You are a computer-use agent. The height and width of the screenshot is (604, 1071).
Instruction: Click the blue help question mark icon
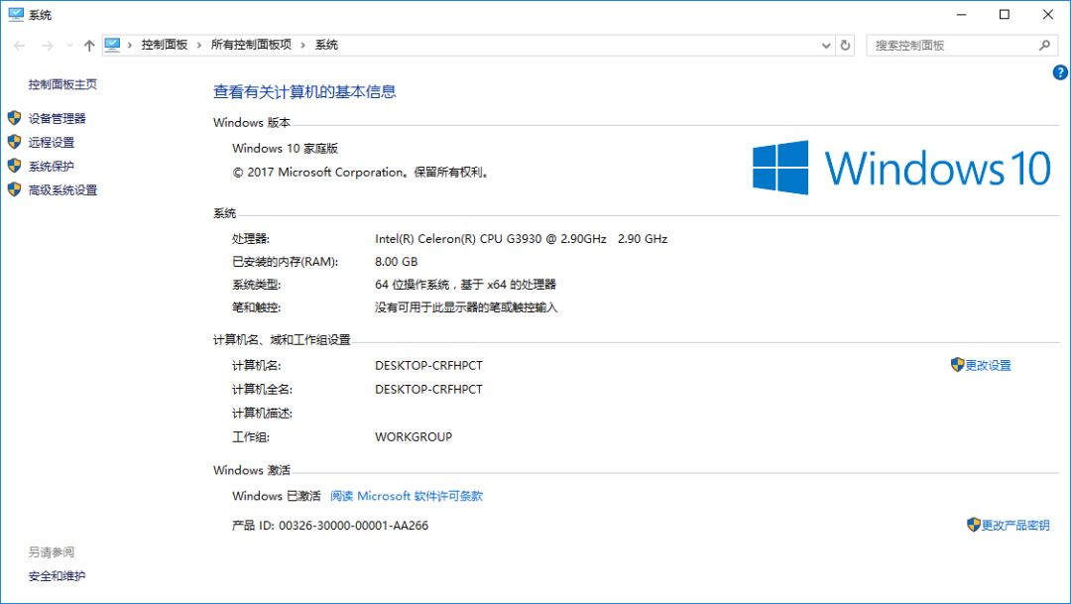coord(1059,71)
